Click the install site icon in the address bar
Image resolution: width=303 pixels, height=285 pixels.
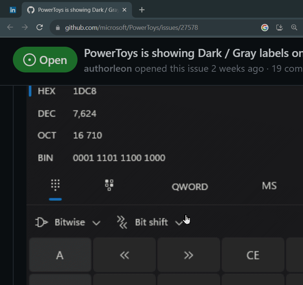(x=279, y=27)
